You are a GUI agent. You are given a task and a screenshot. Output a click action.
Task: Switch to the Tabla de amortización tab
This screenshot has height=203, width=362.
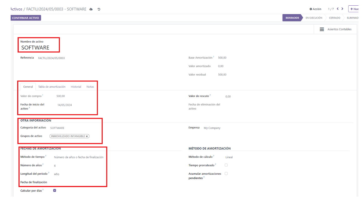(52, 87)
